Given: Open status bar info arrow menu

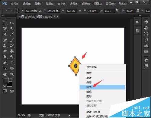Looking at the screenshot, I should pyautogui.click(x=69, y=115).
